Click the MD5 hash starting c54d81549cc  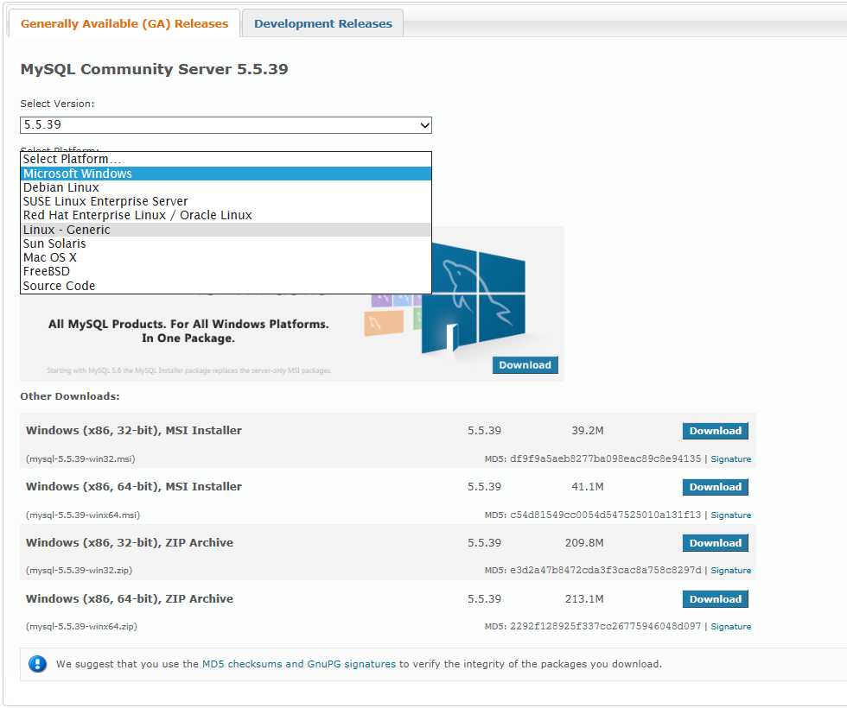[606, 515]
